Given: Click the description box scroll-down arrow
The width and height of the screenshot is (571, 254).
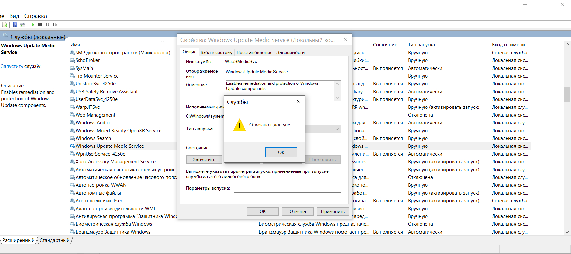Looking at the screenshot, I should [337, 98].
